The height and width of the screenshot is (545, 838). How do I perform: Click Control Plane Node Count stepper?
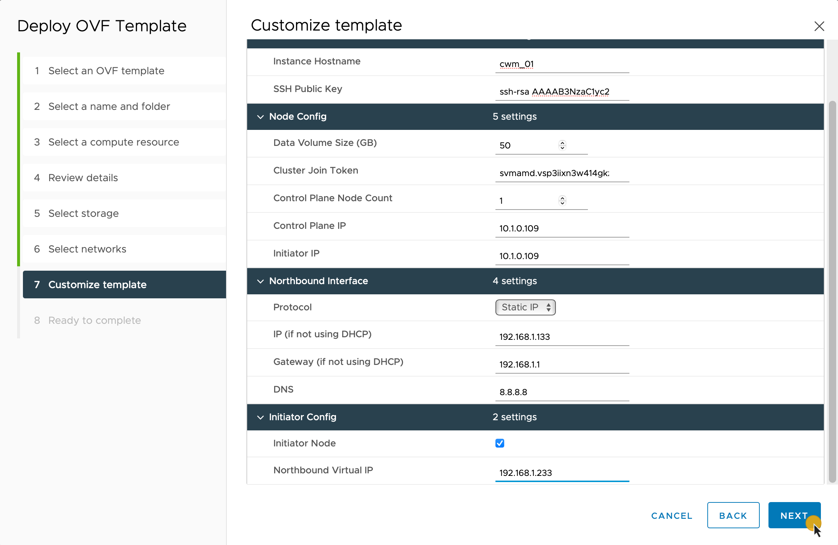562,200
